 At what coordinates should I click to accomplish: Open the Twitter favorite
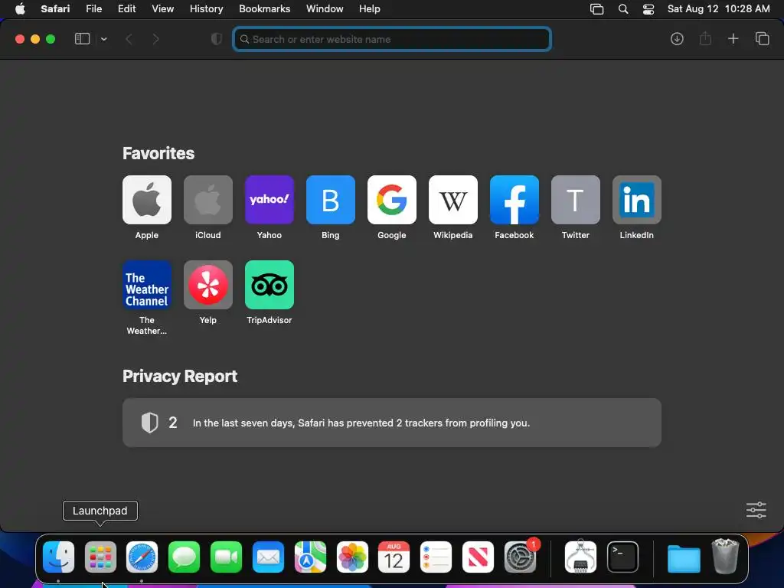tap(576, 200)
